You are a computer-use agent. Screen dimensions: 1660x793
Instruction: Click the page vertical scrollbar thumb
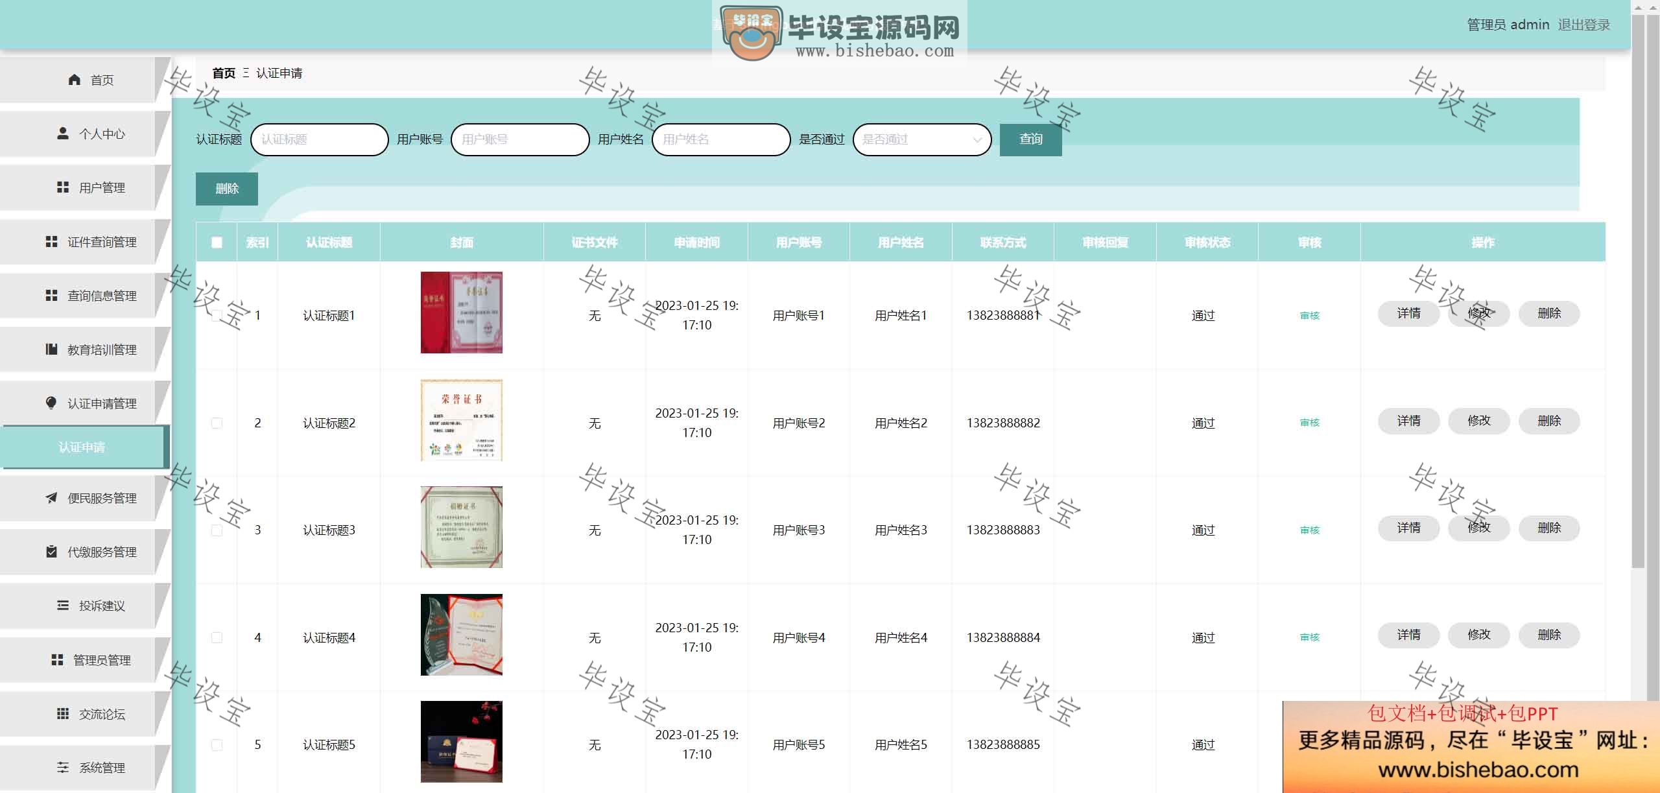coord(1638,292)
